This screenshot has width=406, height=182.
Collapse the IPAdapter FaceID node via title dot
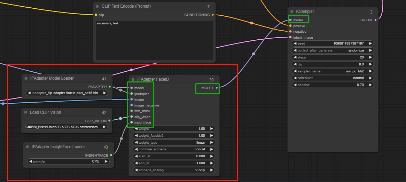(x=133, y=79)
